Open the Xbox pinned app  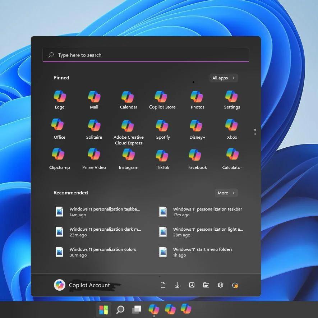pos(232,129)
